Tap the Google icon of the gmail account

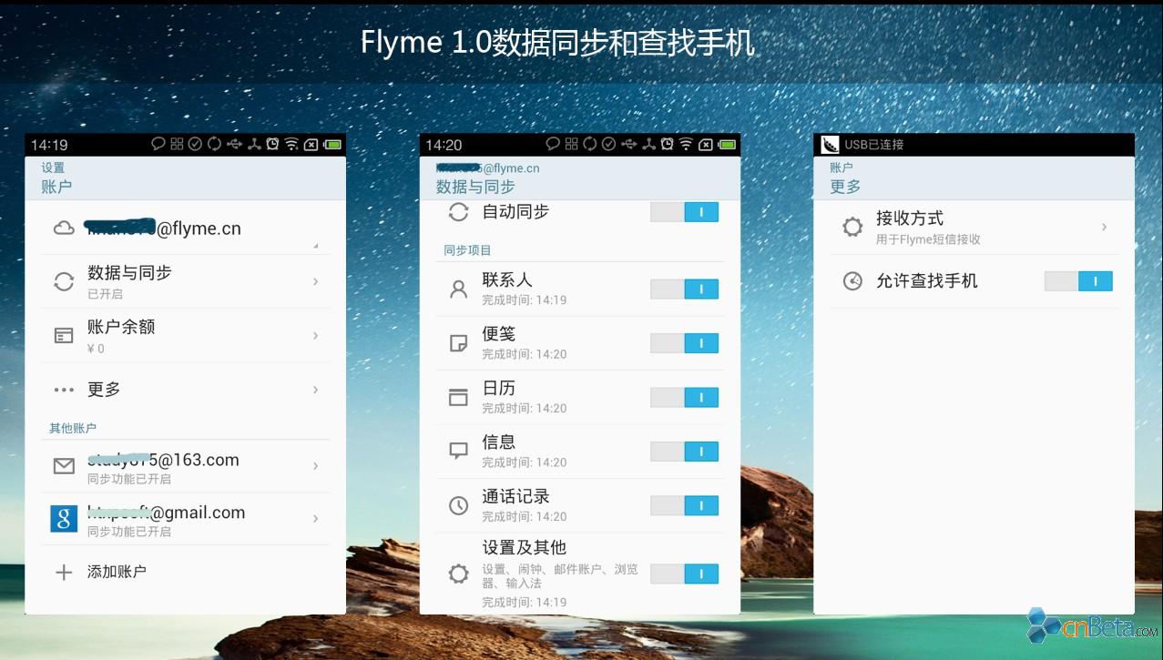tap(64, 519)
